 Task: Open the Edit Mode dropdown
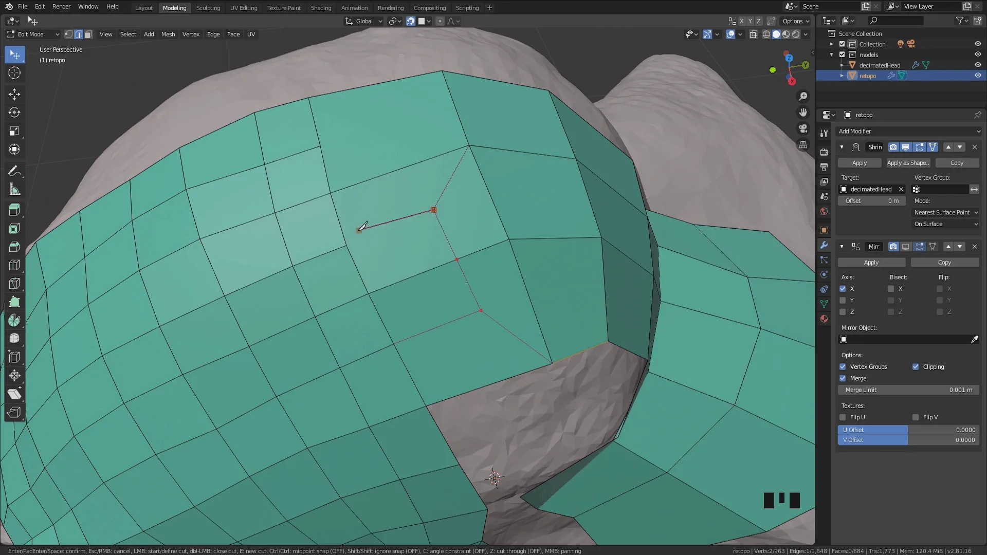[x=33, y=34]
